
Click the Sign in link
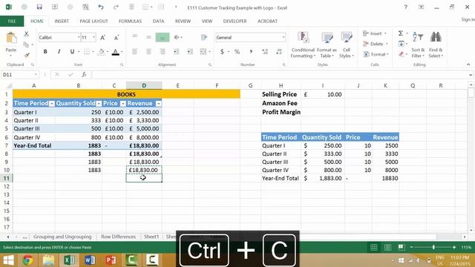(468, 19)
